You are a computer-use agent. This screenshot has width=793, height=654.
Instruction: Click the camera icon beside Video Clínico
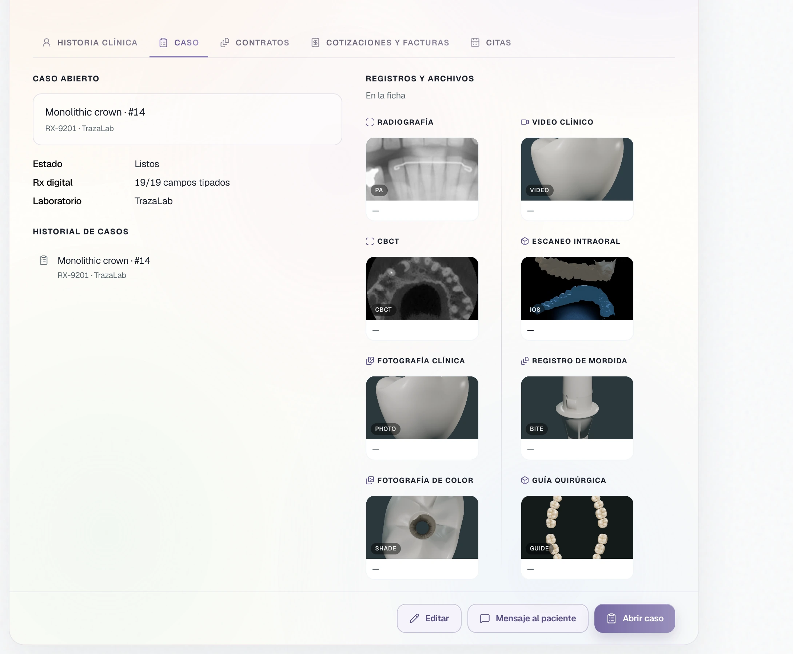coord(525,122)
